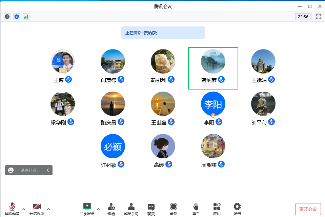Open 设置 settings gear
The image size is (325, 217).
coord(237,209)
